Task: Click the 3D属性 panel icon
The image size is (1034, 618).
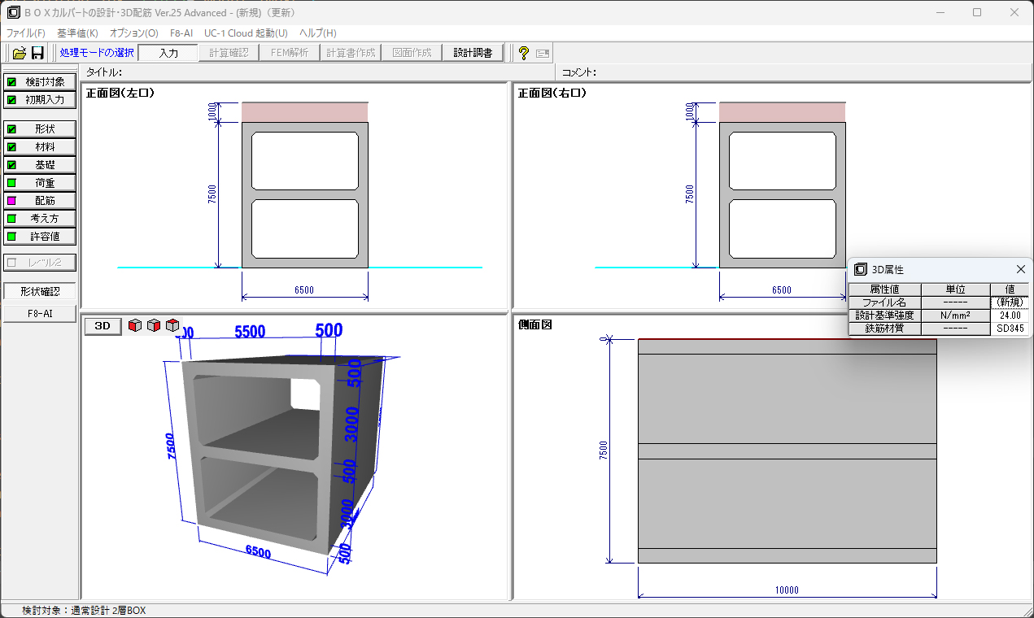Action: click(860, 269)
